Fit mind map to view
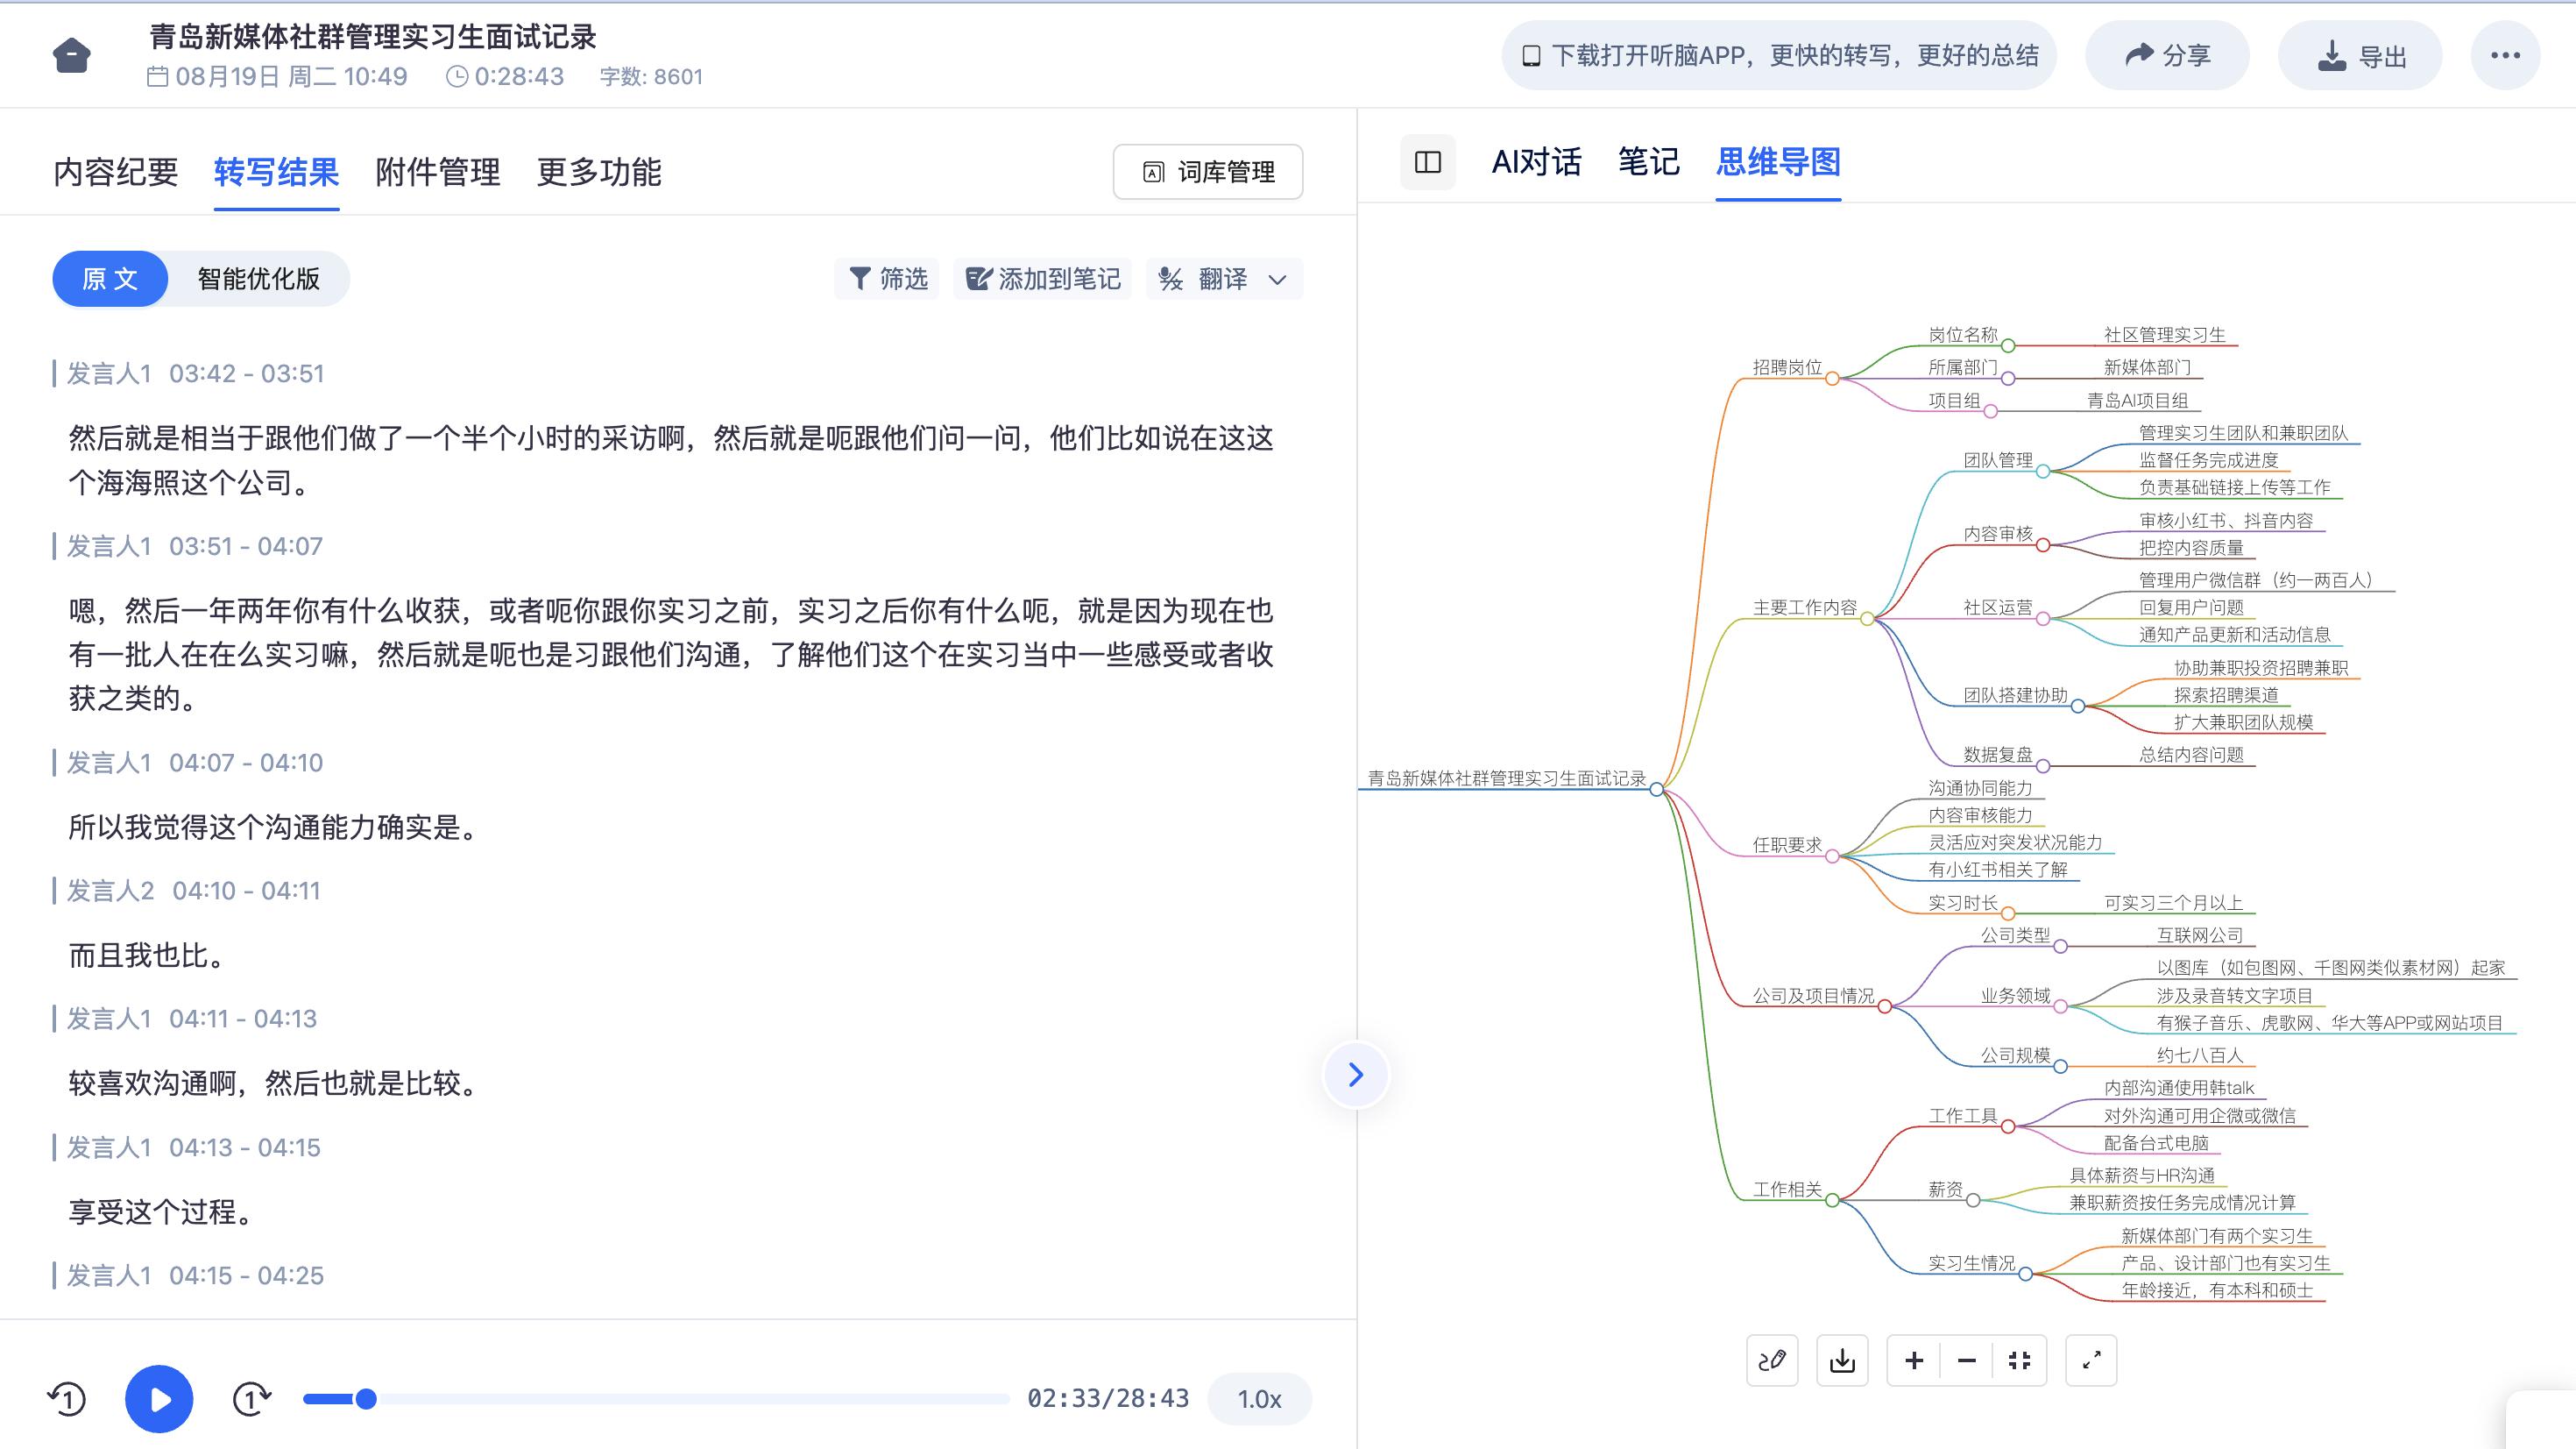The height and width of the screenshot is (1449, 2576). [2019, 1360]
